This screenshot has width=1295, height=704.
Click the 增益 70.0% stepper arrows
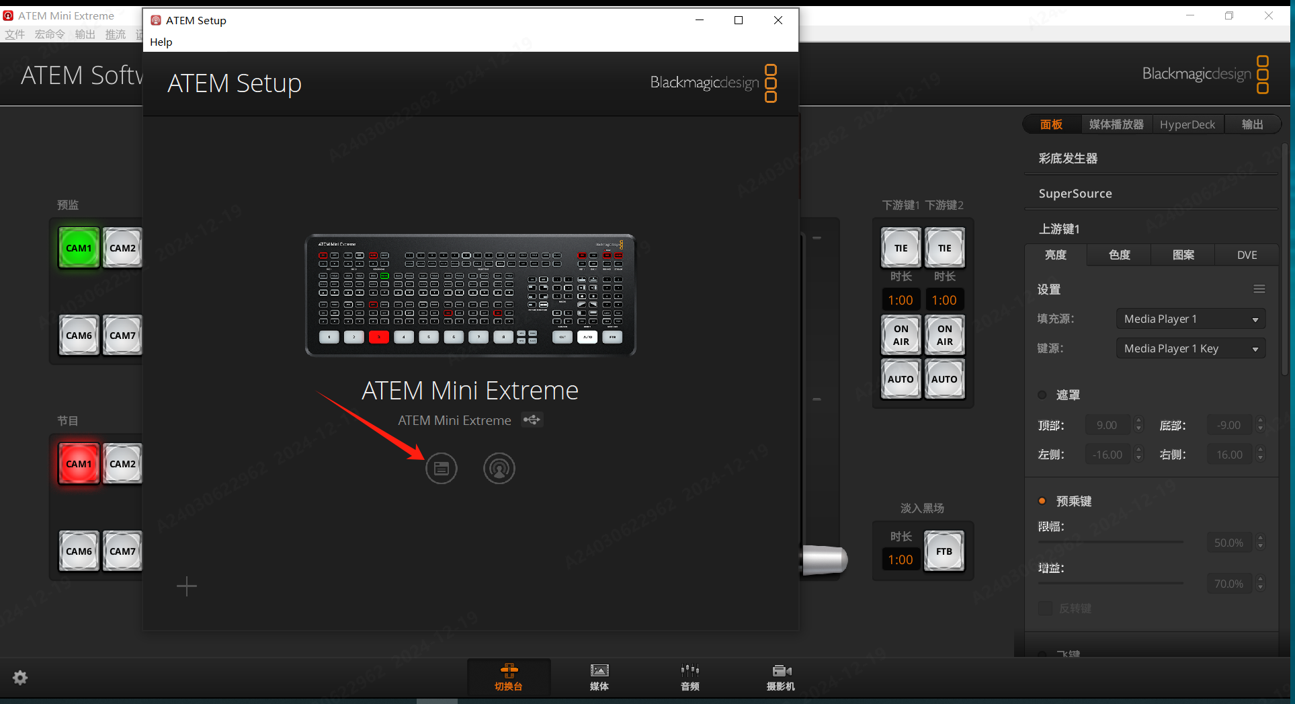[1260, 583]
